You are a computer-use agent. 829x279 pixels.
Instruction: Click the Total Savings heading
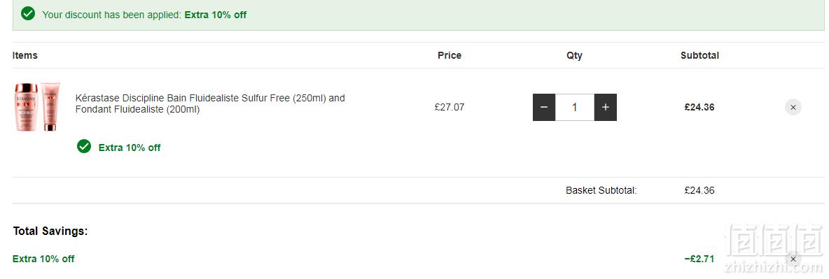[x=50, y=231]
